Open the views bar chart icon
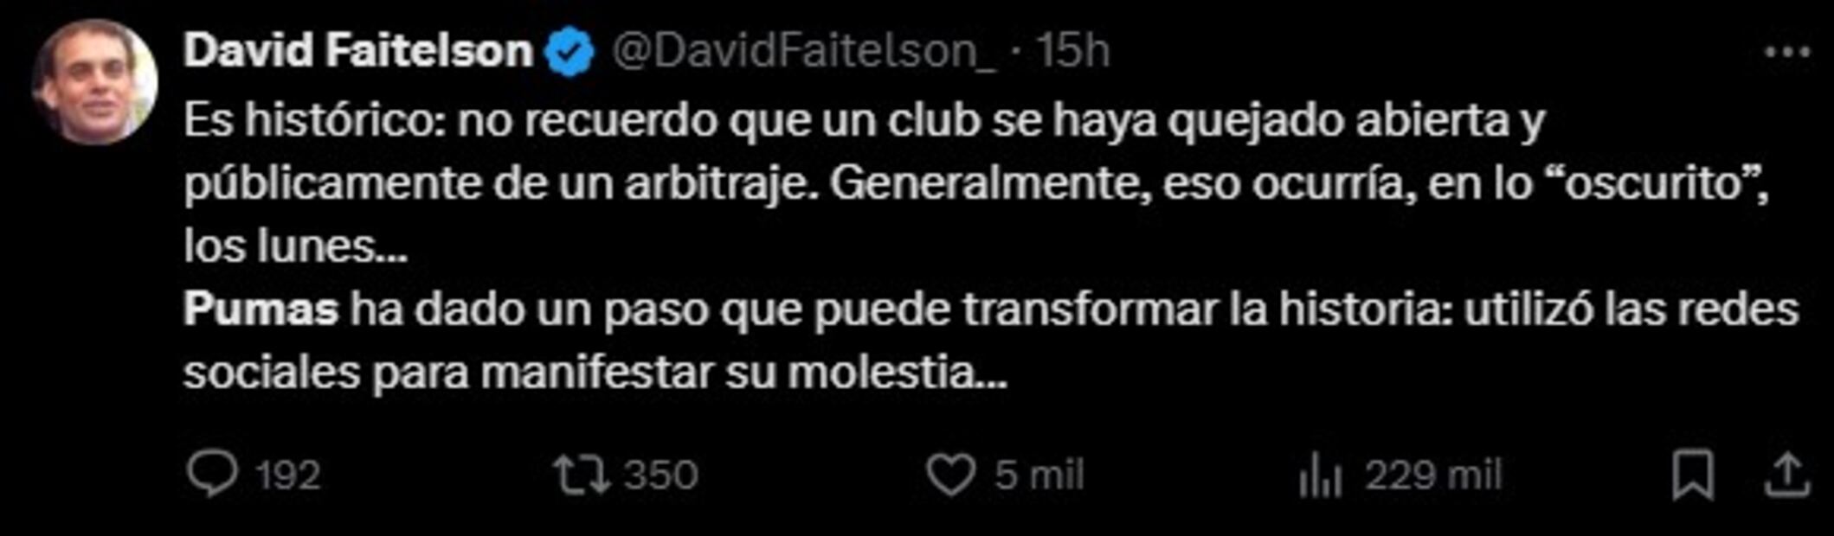This screenshot has height=536, width=1834. pos(1320,477)
